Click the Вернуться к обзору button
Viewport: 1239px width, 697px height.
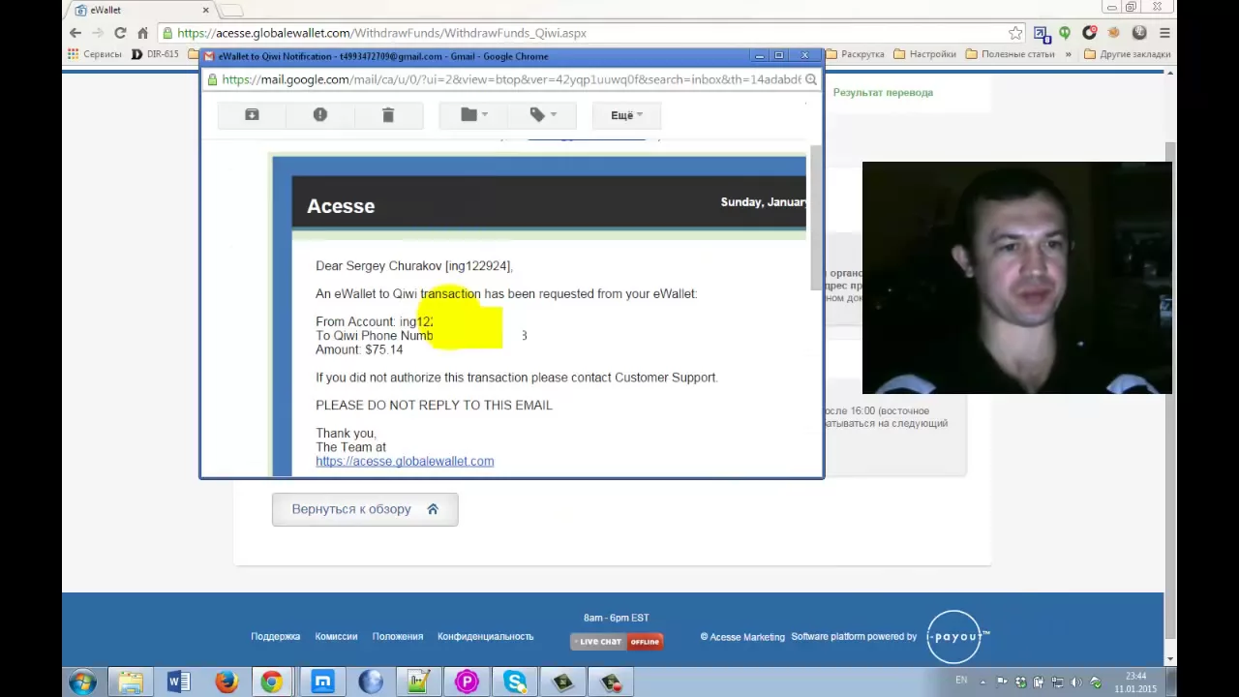pos(365,509)
